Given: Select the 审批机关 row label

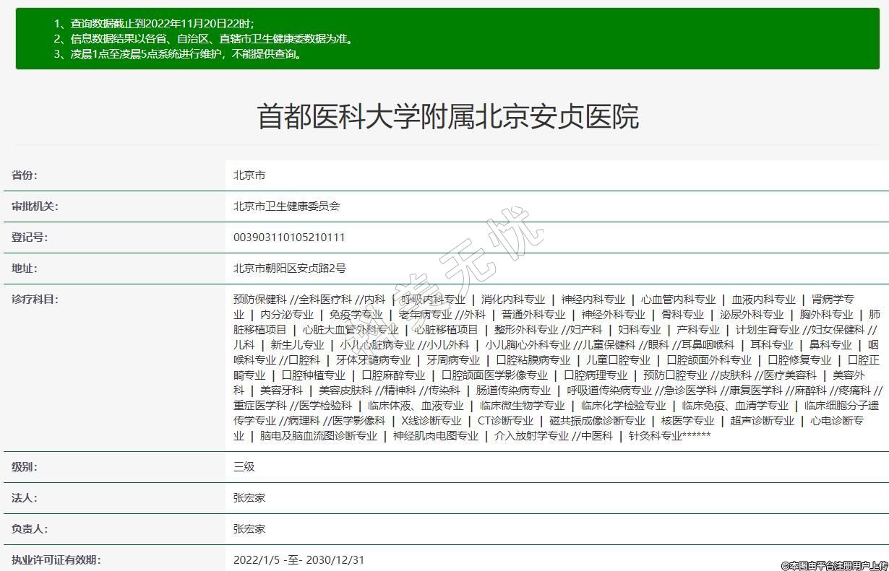Looking at the screenshot, I should 35,206.
